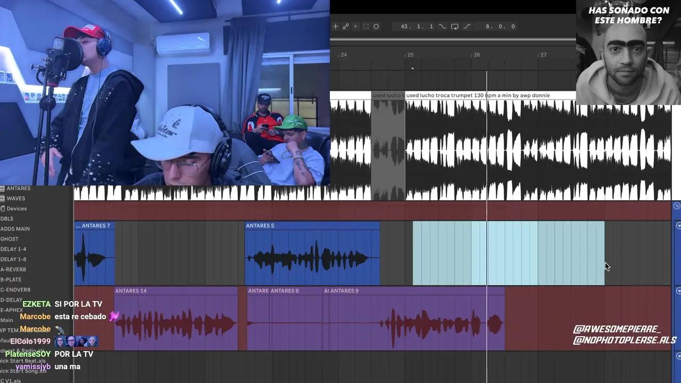681x383 pixels.
Task: Click bar 25 on the timeline ruler
Action: tap(410, 55)
